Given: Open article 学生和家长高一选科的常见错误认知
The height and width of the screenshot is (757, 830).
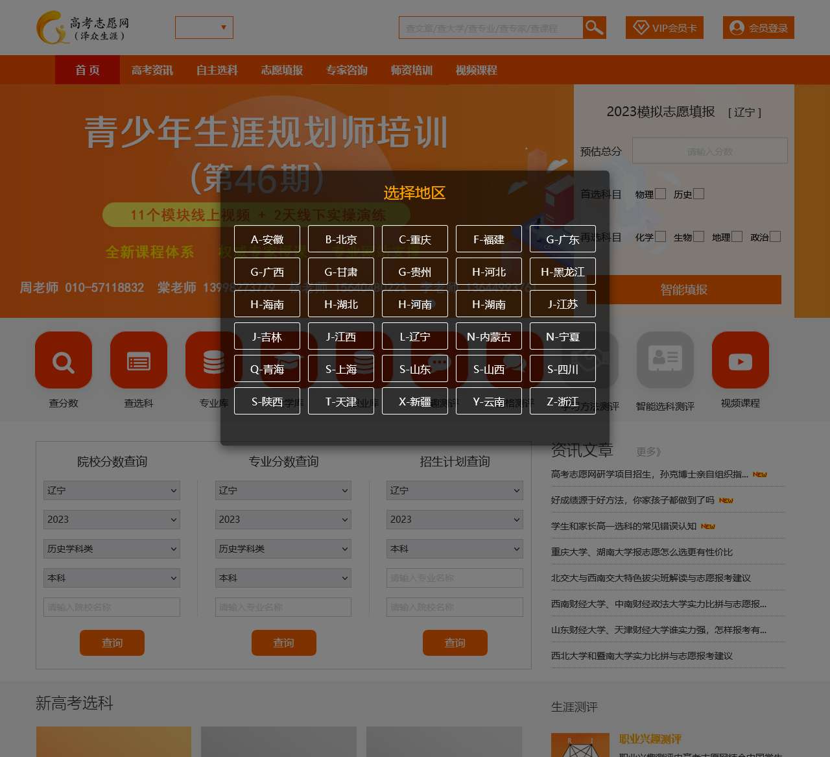Looking at the screenshot, I should (624, 526).
